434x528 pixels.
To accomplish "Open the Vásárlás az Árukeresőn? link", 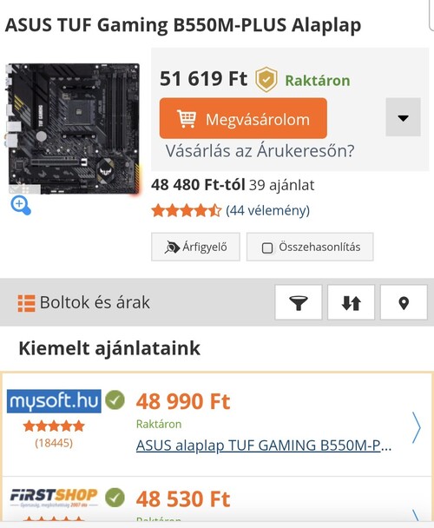I will pyautogui.click(x=260, y=151).
